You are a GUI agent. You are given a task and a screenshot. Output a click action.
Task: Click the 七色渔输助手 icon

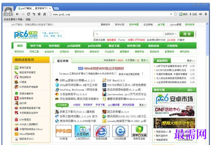coord(57,94)
